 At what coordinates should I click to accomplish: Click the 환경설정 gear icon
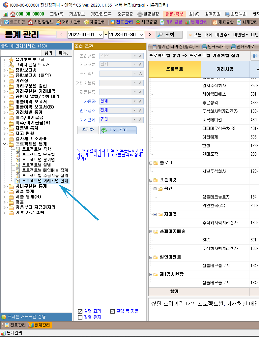tap(140, 14)
